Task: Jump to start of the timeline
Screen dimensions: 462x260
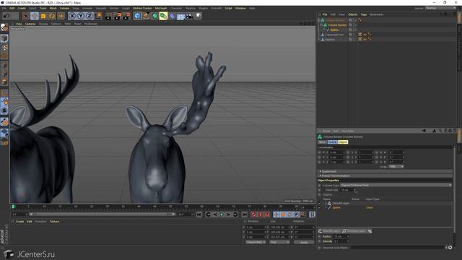Action: (x=199, y=214)
